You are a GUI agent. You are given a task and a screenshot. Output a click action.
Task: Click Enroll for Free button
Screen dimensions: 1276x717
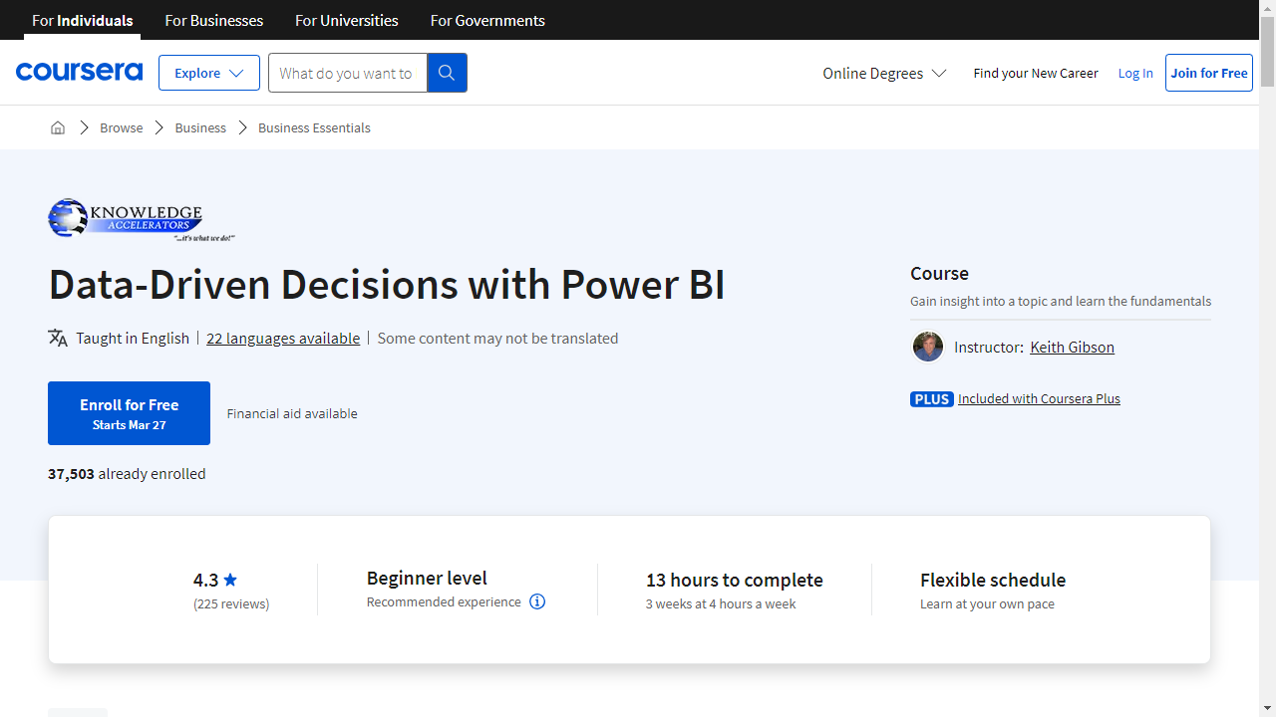pyautogui.click(x=129, y=413)
